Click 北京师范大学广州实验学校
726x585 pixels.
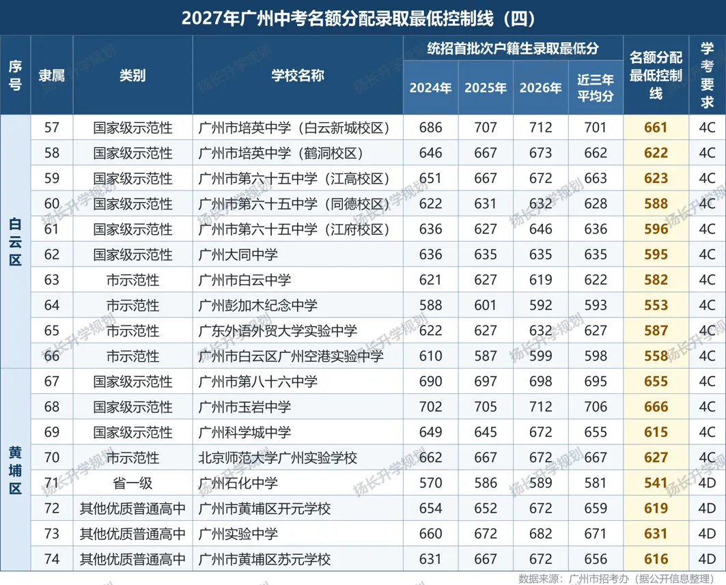[278, 458]
